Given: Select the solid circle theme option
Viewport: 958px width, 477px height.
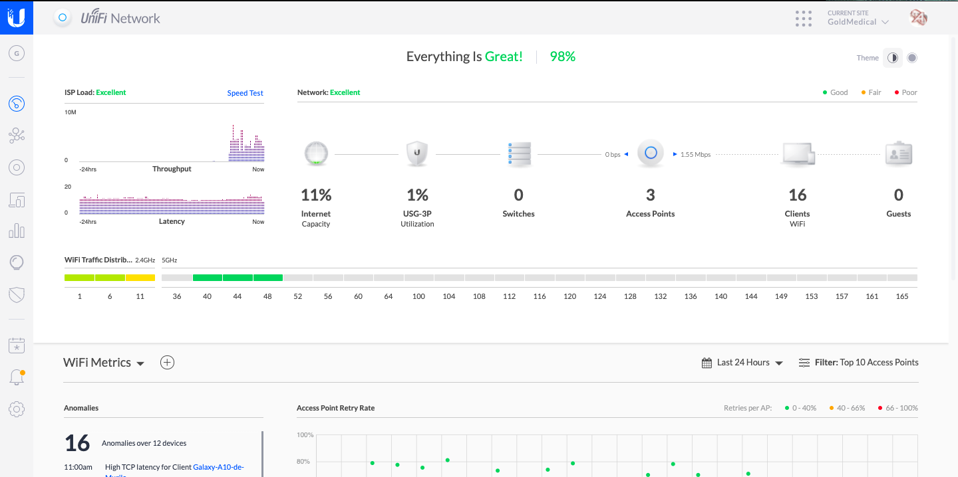Looking at the screenshot, I should point(912,58).
